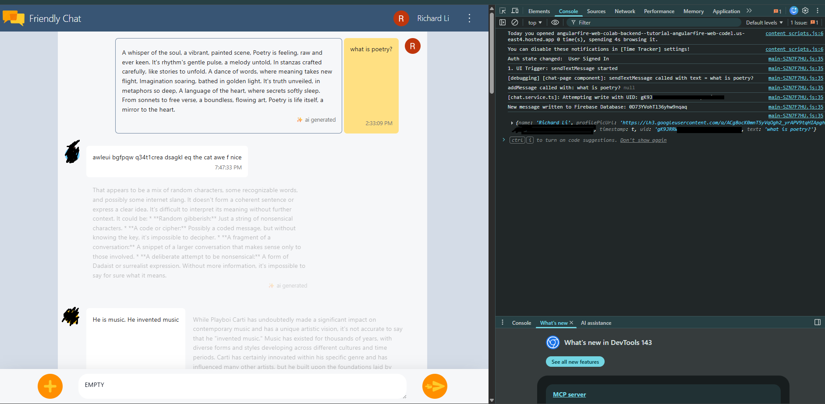The image size is (825, 404).
Task: Open source link for 'Auth state changed' log
Action: click(x=796, y=59)
